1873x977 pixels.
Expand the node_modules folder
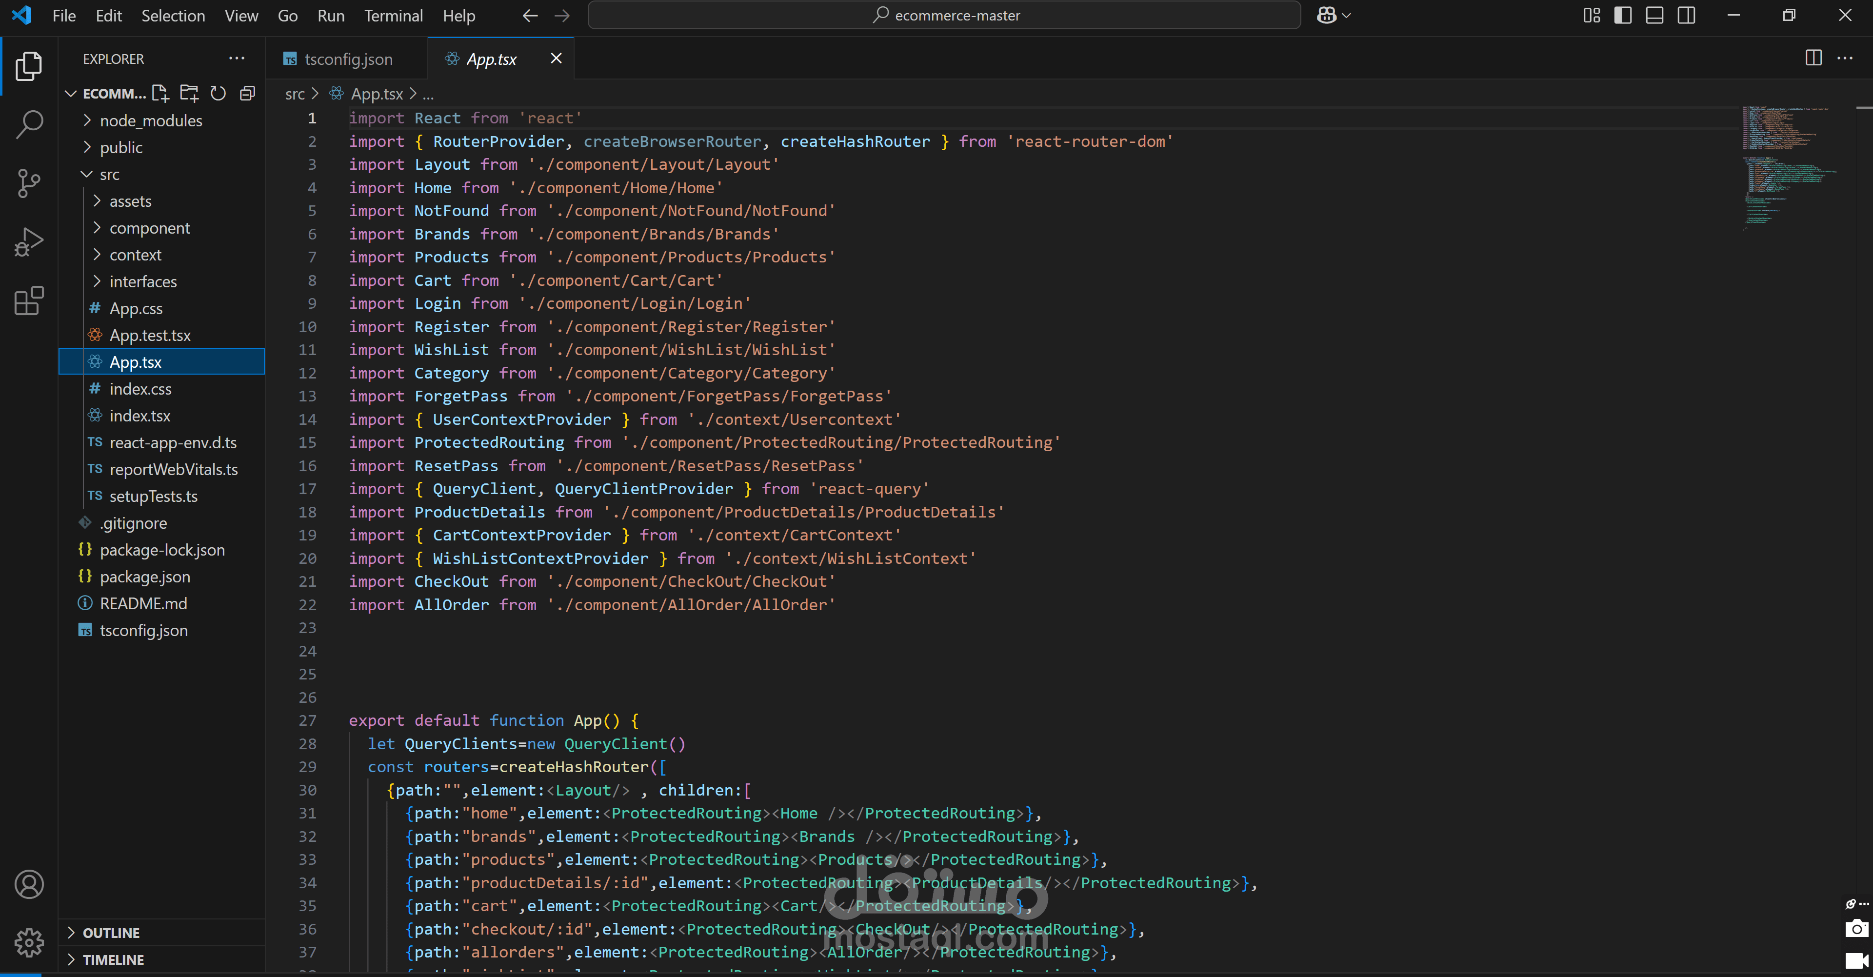click(151, 120)
